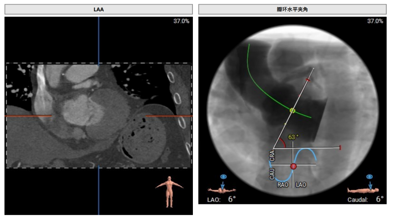This screenshot has height=219, width=394.
Task: Click the orange horizontal crosshair line on the left of the CT image
Action: coord(28,116)
